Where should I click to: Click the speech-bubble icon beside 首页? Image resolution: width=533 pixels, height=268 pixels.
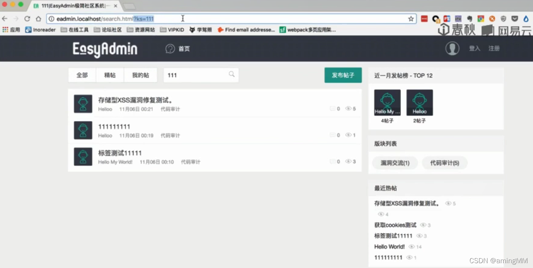click(170, 48)
